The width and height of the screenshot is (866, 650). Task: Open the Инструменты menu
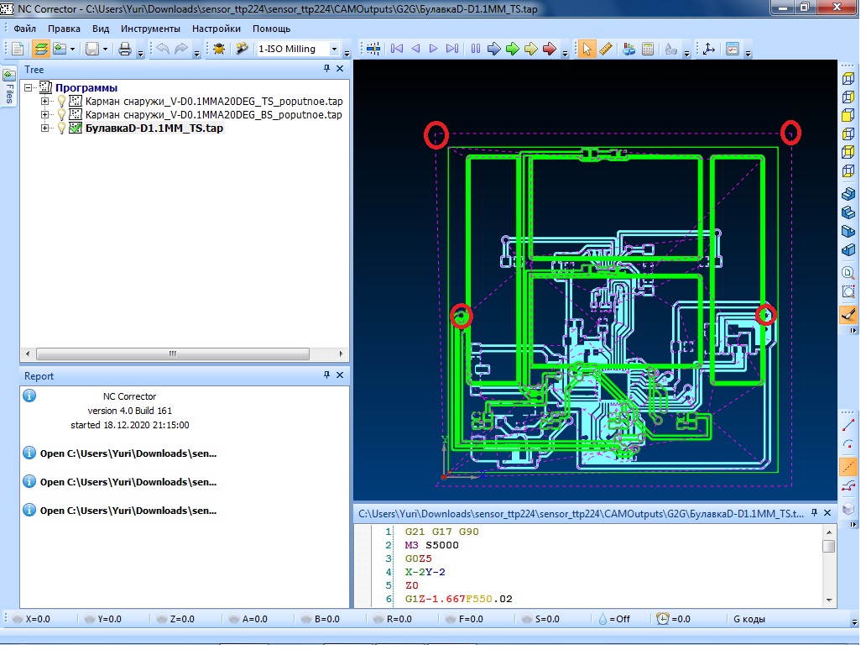pyautogui.click(x=150, y=28)
